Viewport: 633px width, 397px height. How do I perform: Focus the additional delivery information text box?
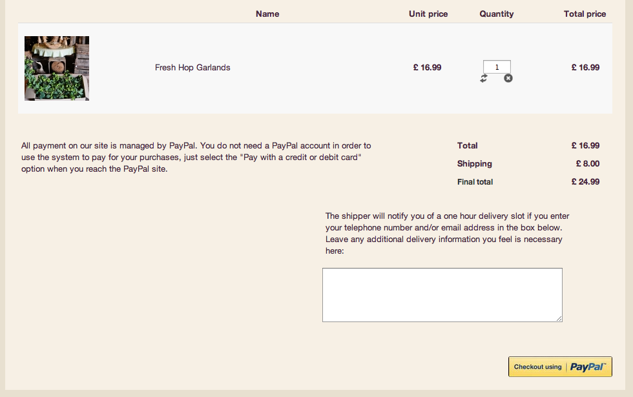(442, 294)
